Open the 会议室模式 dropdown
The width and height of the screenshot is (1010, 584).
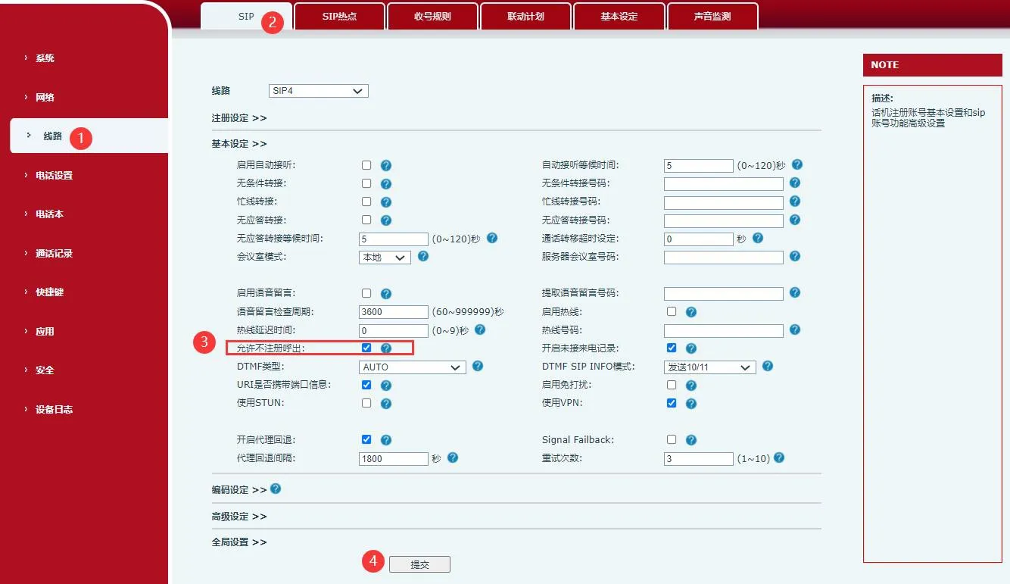coord(385,257)
